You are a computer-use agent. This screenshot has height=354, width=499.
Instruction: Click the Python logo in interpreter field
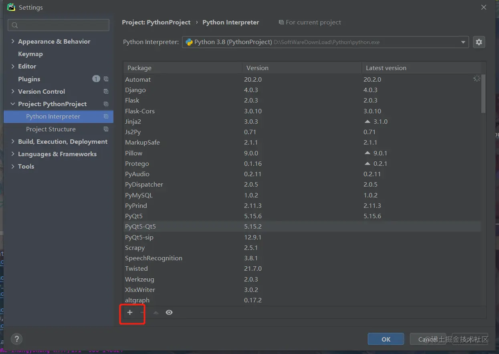[x=189, y=42]
